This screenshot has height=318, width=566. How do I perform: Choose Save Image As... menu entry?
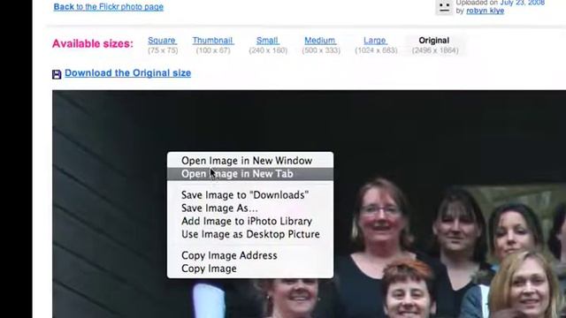click(250, 208)
